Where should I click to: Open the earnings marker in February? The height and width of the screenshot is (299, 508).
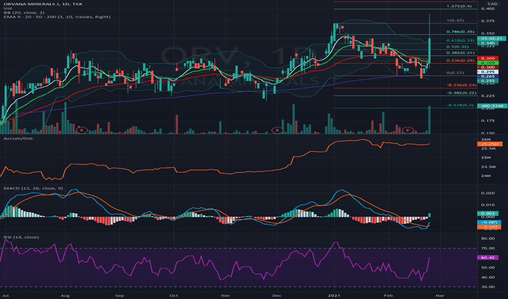tap(408, 130)
